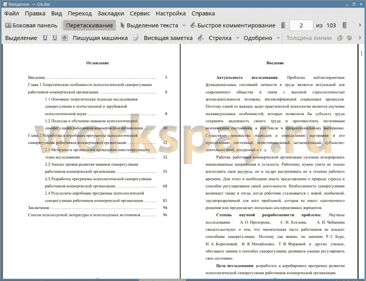Image resolution: width=366 pixels, height=281 pixels.
Task: Go to previous page arrow icon
Action: (x=283, y=25)
